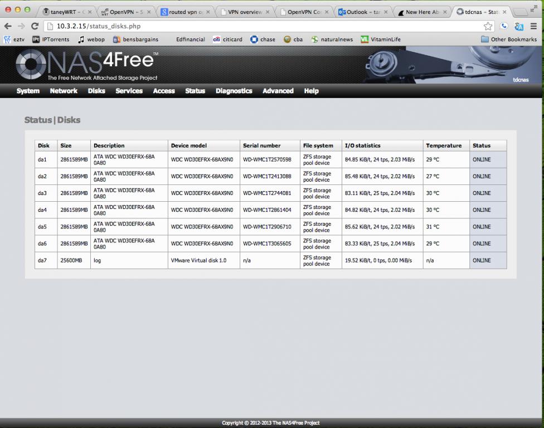
Task: Close the Outlook tab
Action: click(386, 12)
